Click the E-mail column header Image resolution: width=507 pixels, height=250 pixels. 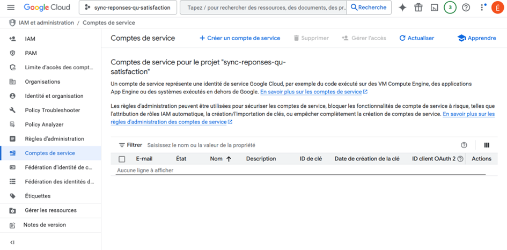point(144,159)
